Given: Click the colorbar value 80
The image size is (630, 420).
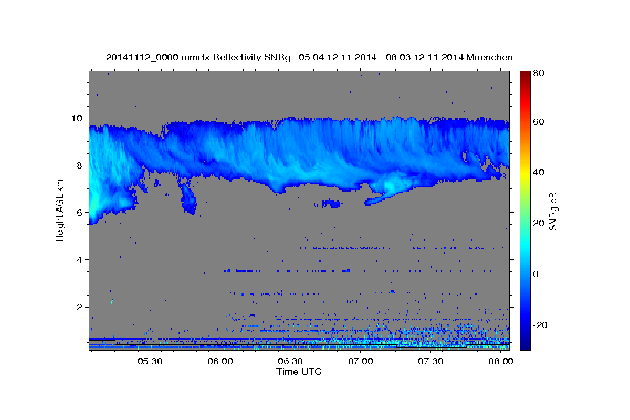Looking at the screenshot, I should click(538, 73).
